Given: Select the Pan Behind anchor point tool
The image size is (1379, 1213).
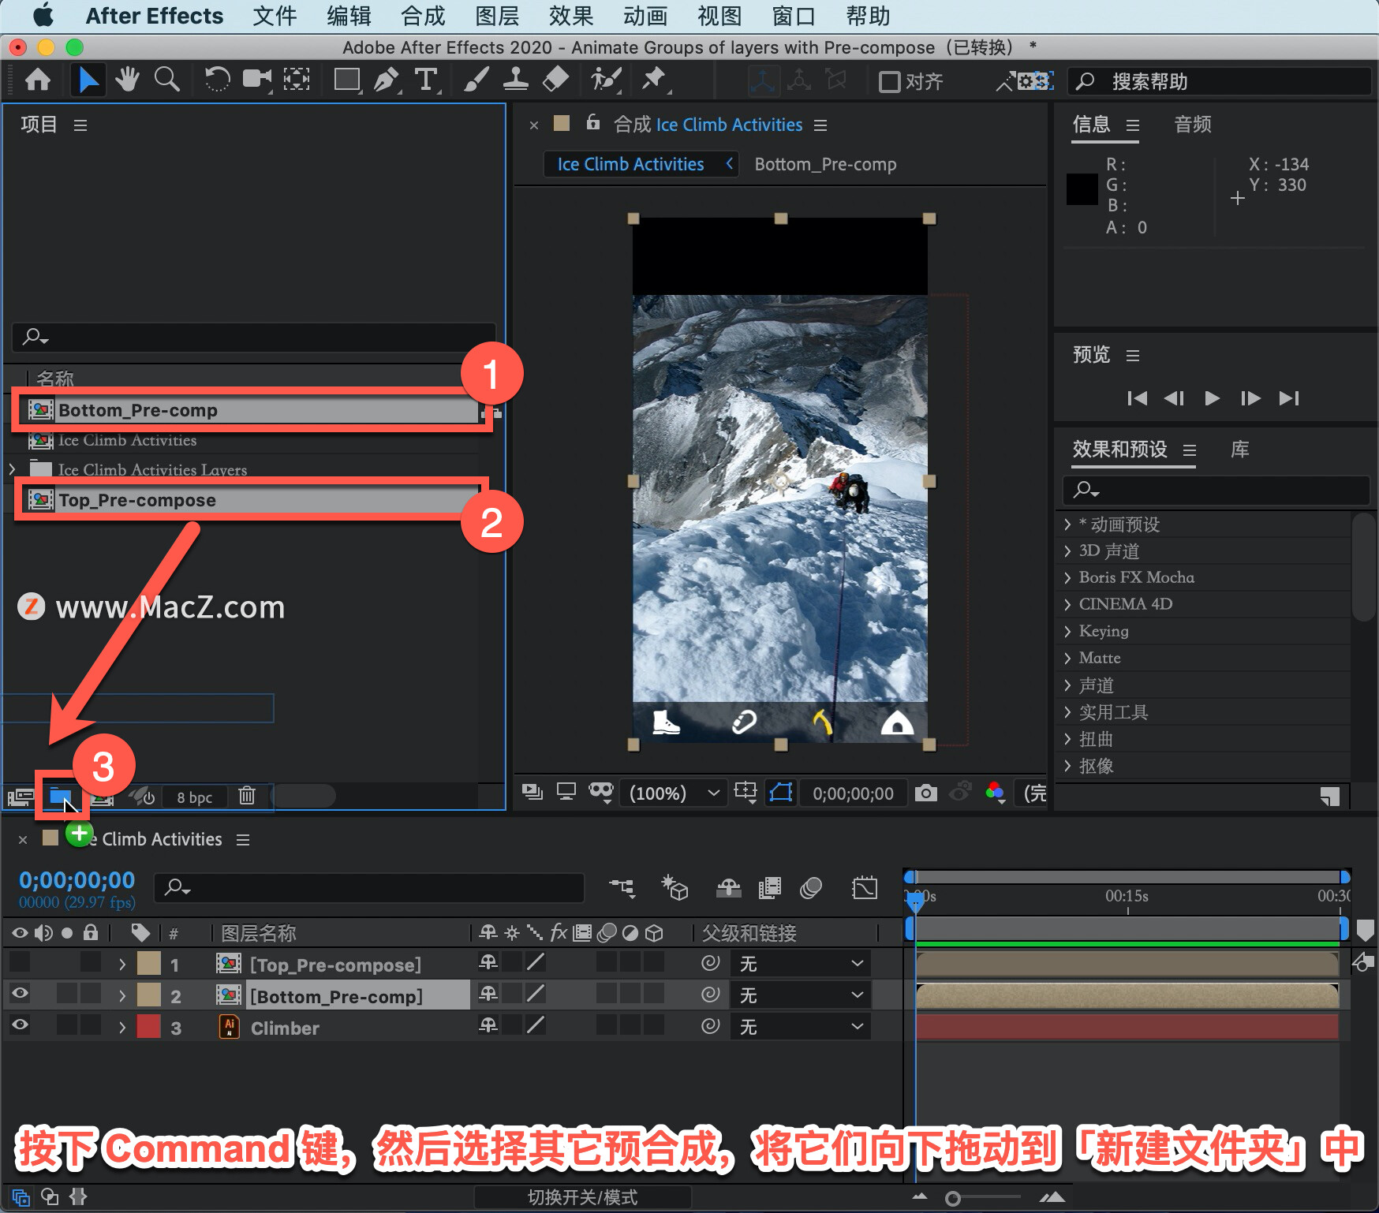Looking at the screenshot, I should 297,80.
